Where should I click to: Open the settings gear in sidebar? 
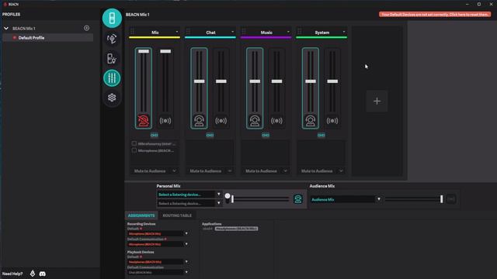112,98
